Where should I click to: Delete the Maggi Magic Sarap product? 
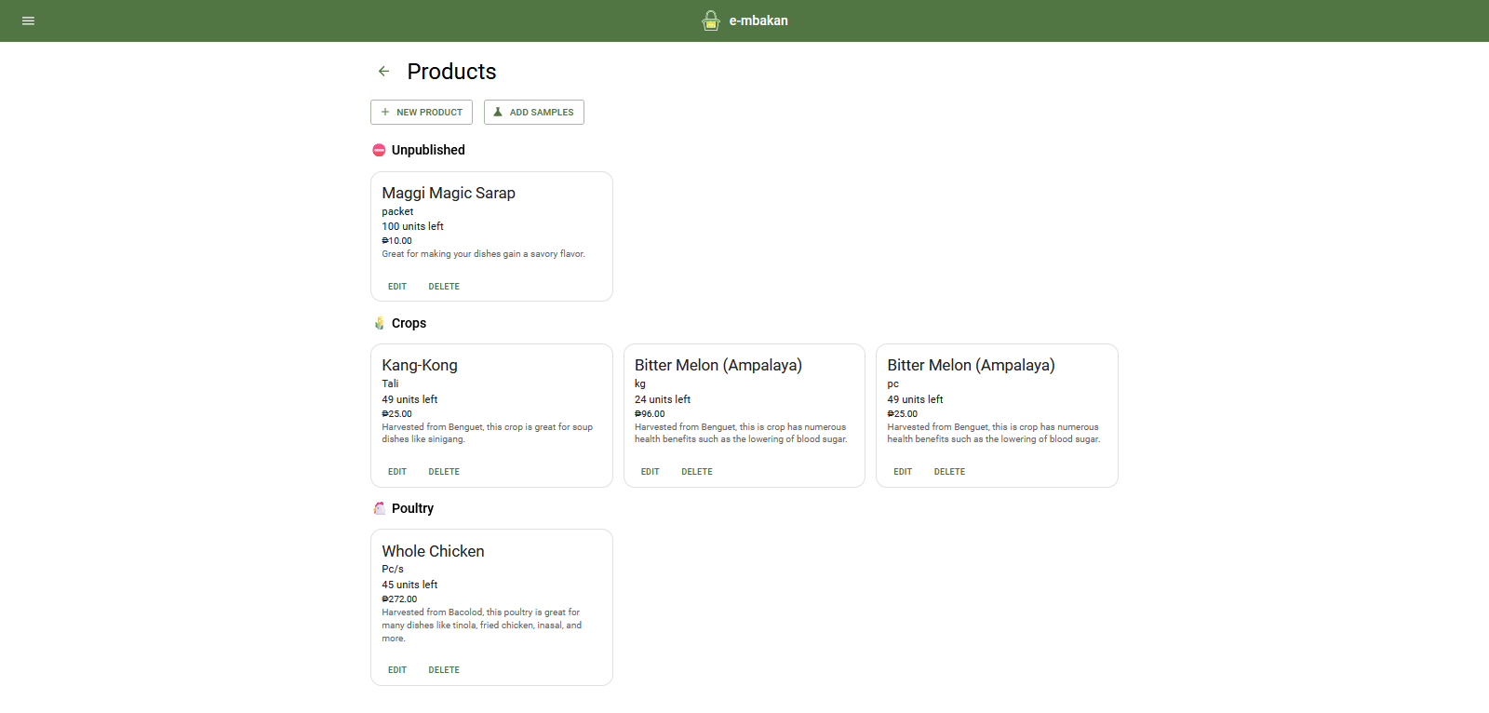click(x=444, y=287)
